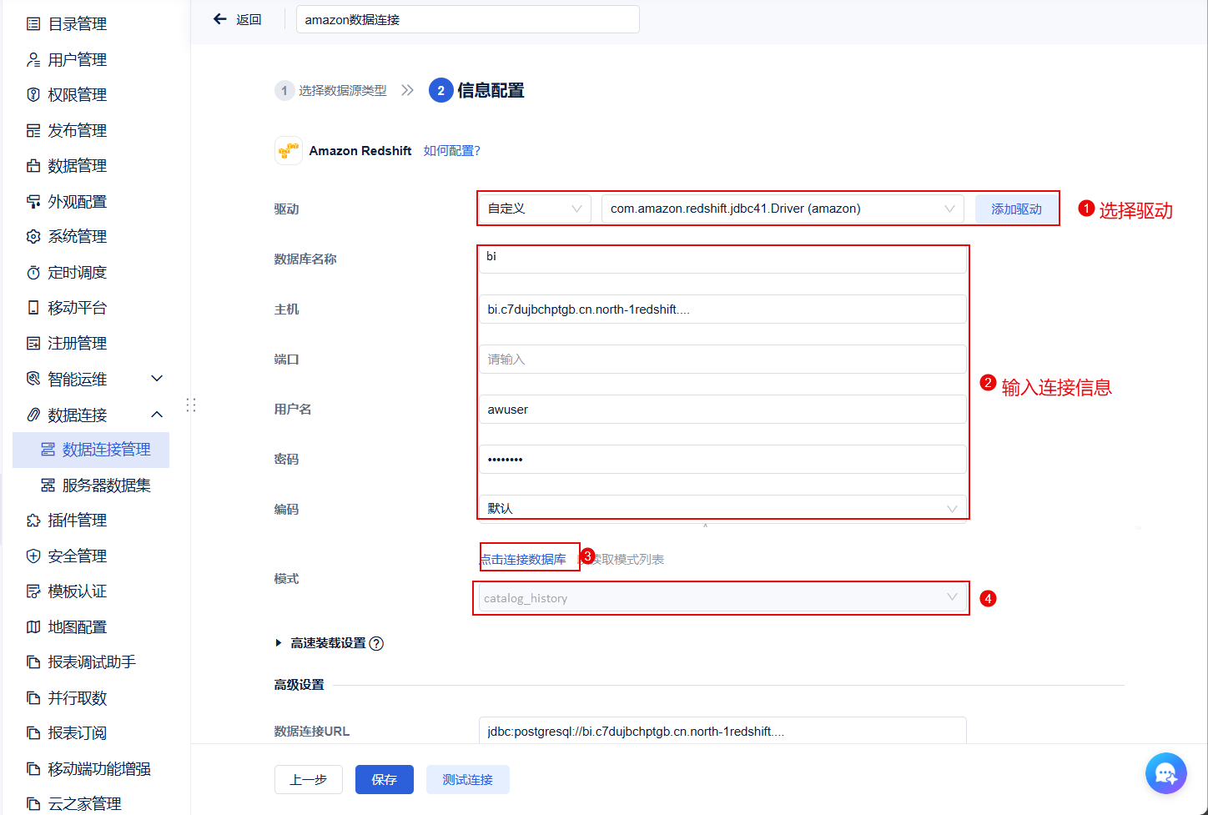Click the 发布管理 icon
Screen dimensions: 1208x815
(33, 130)
